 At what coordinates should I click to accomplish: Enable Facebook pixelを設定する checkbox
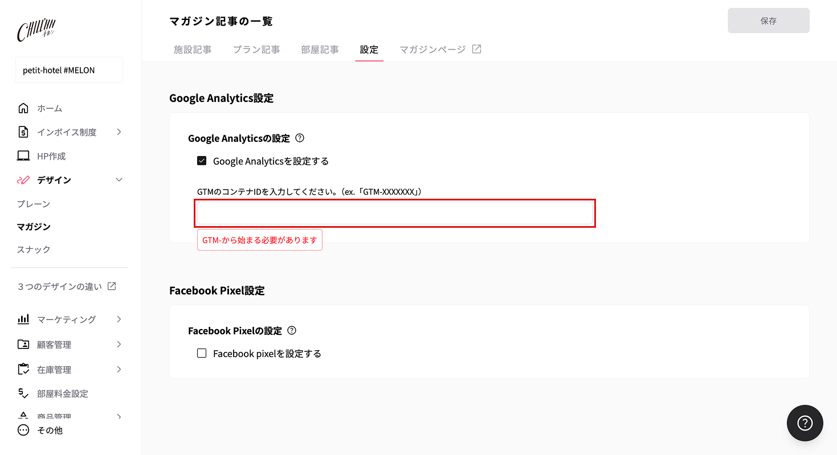pos(202,354)
